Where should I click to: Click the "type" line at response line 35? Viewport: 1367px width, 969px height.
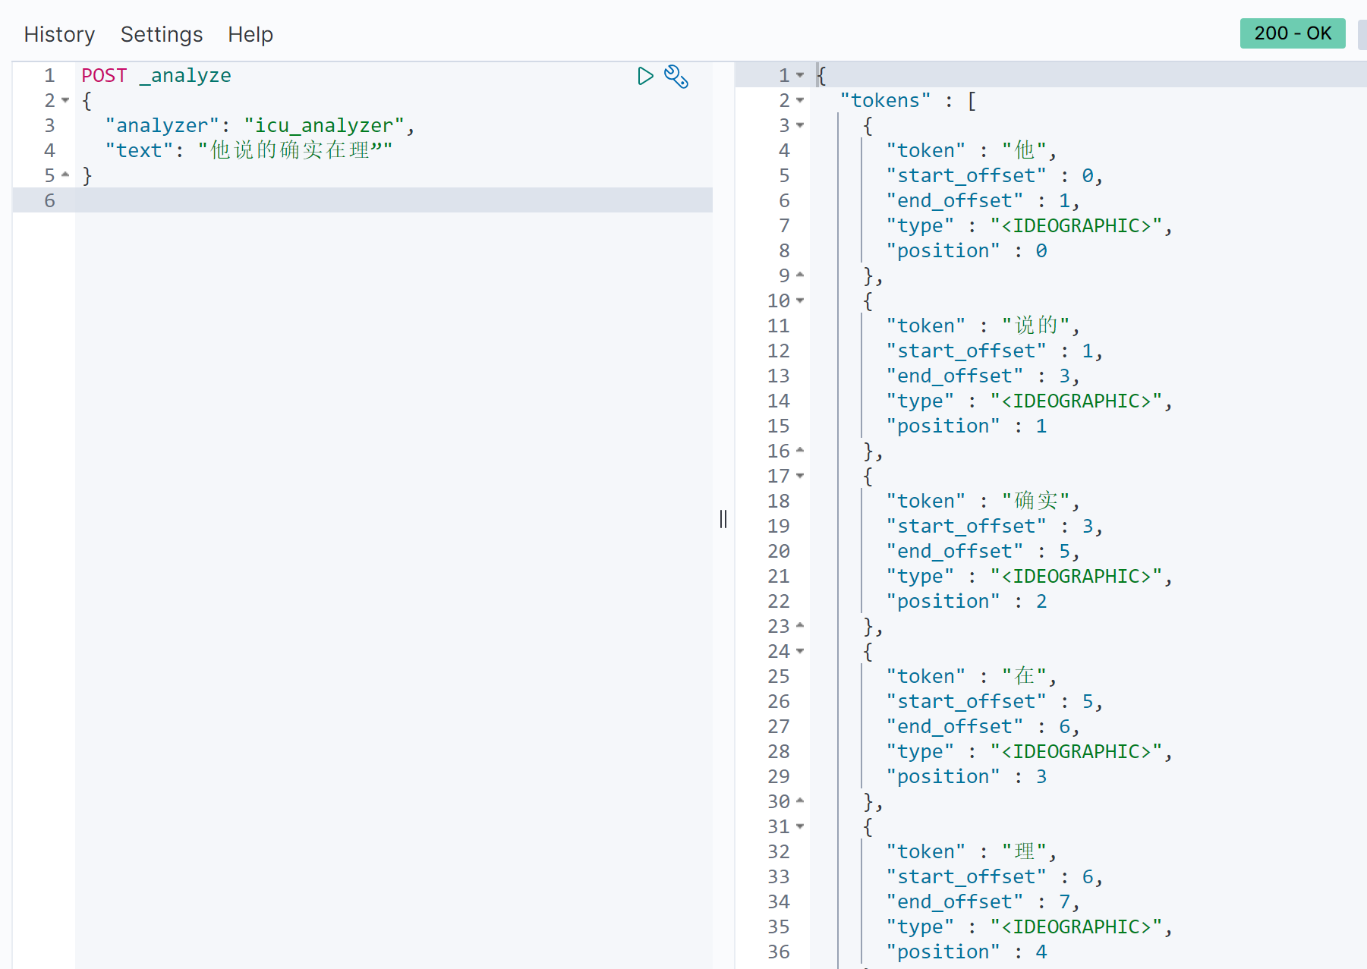[1029, 927]
